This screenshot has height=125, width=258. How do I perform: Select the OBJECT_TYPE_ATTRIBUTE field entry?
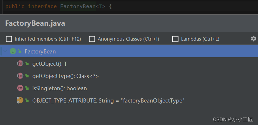pos(108,100)
